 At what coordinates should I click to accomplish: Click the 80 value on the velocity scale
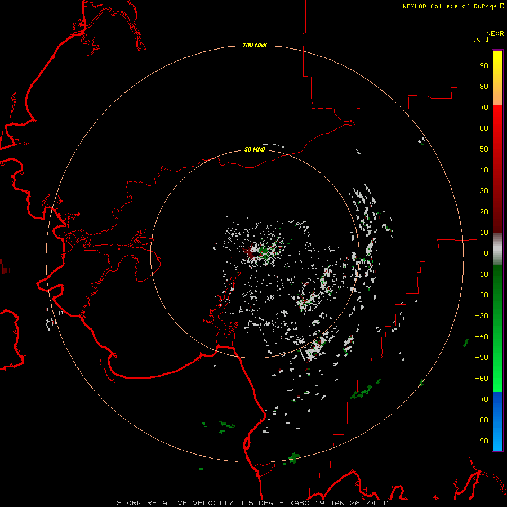(484, 86)
